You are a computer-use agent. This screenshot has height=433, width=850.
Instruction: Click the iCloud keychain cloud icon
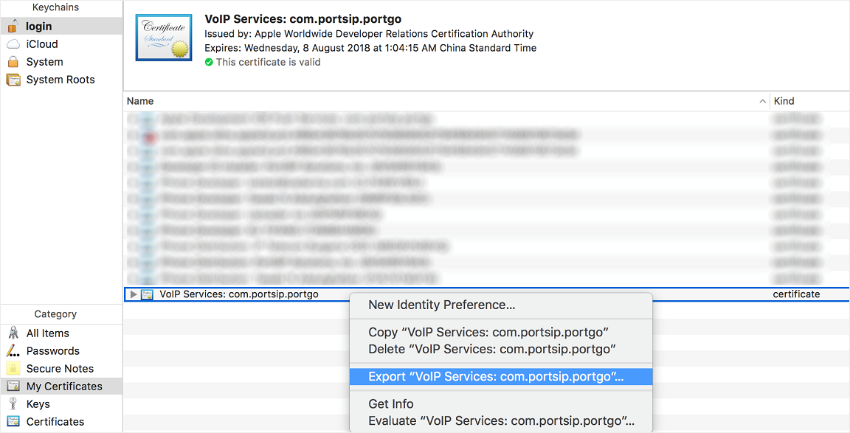13,44
